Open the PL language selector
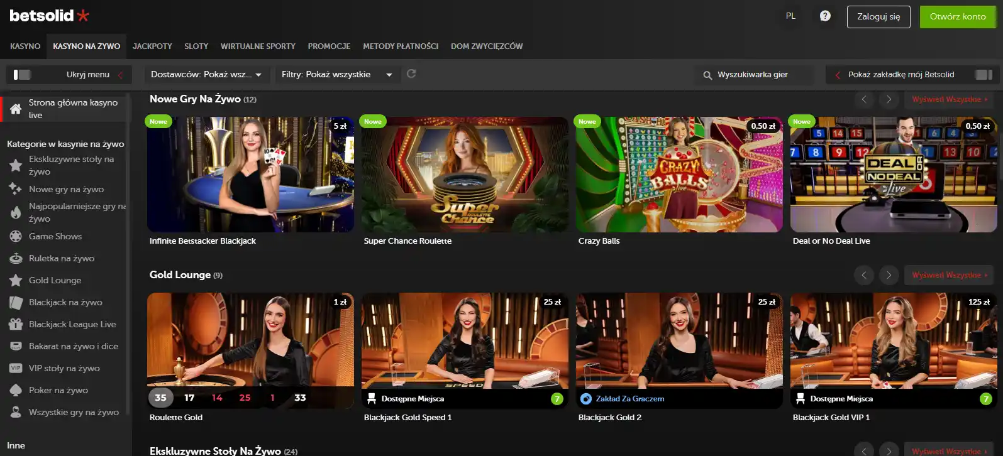Viewport: 1003px width, 456px height. click(x=790, y=16)
